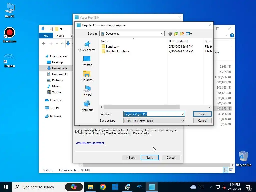Screen dimensions: 256x192
Task: Open the Windows Start menu
Action: coord(6,187)
